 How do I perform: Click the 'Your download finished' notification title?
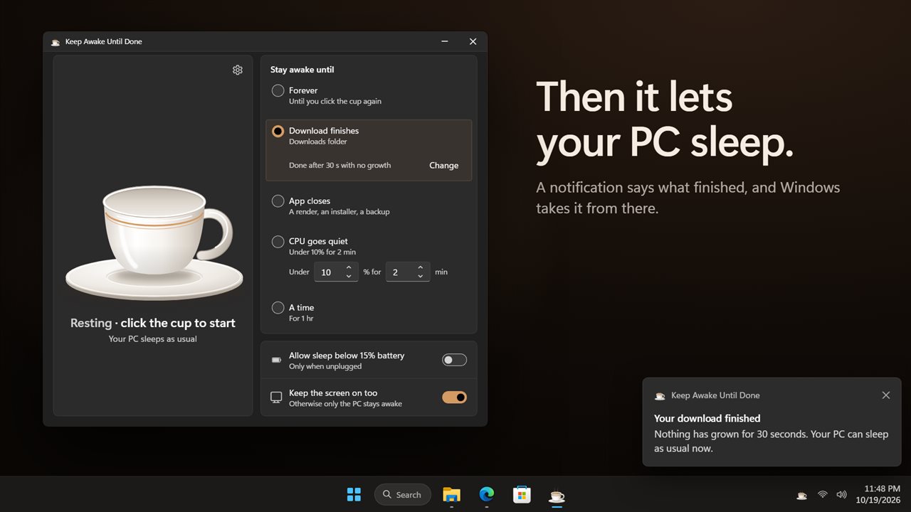[707, 419]
